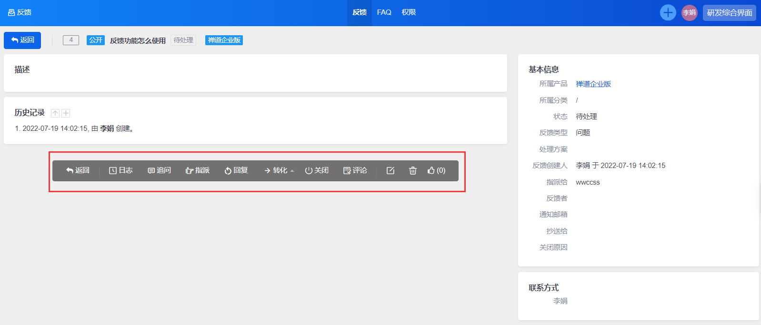
Task: Click the edit pencil icon in action toolbar
Action: (390, 170)
